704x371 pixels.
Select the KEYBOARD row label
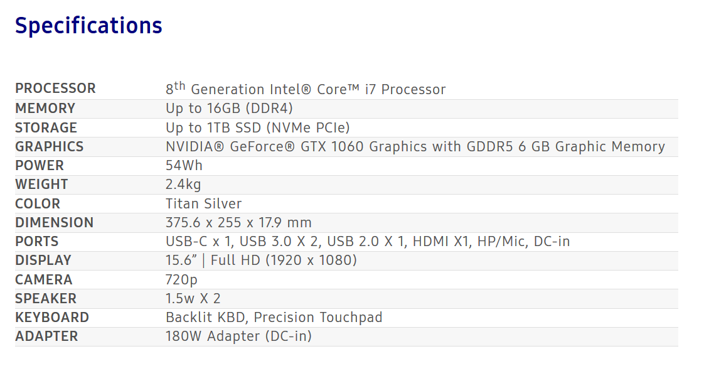click(52, 317)
